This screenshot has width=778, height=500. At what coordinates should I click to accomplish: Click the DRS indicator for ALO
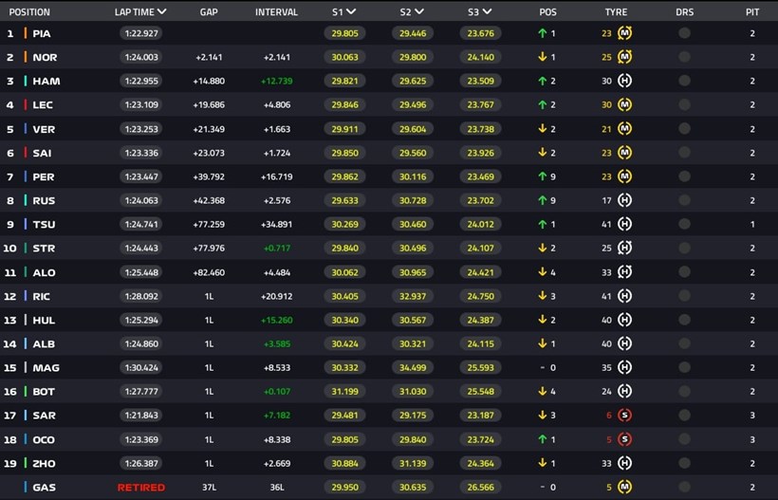[x=684, y=272]
